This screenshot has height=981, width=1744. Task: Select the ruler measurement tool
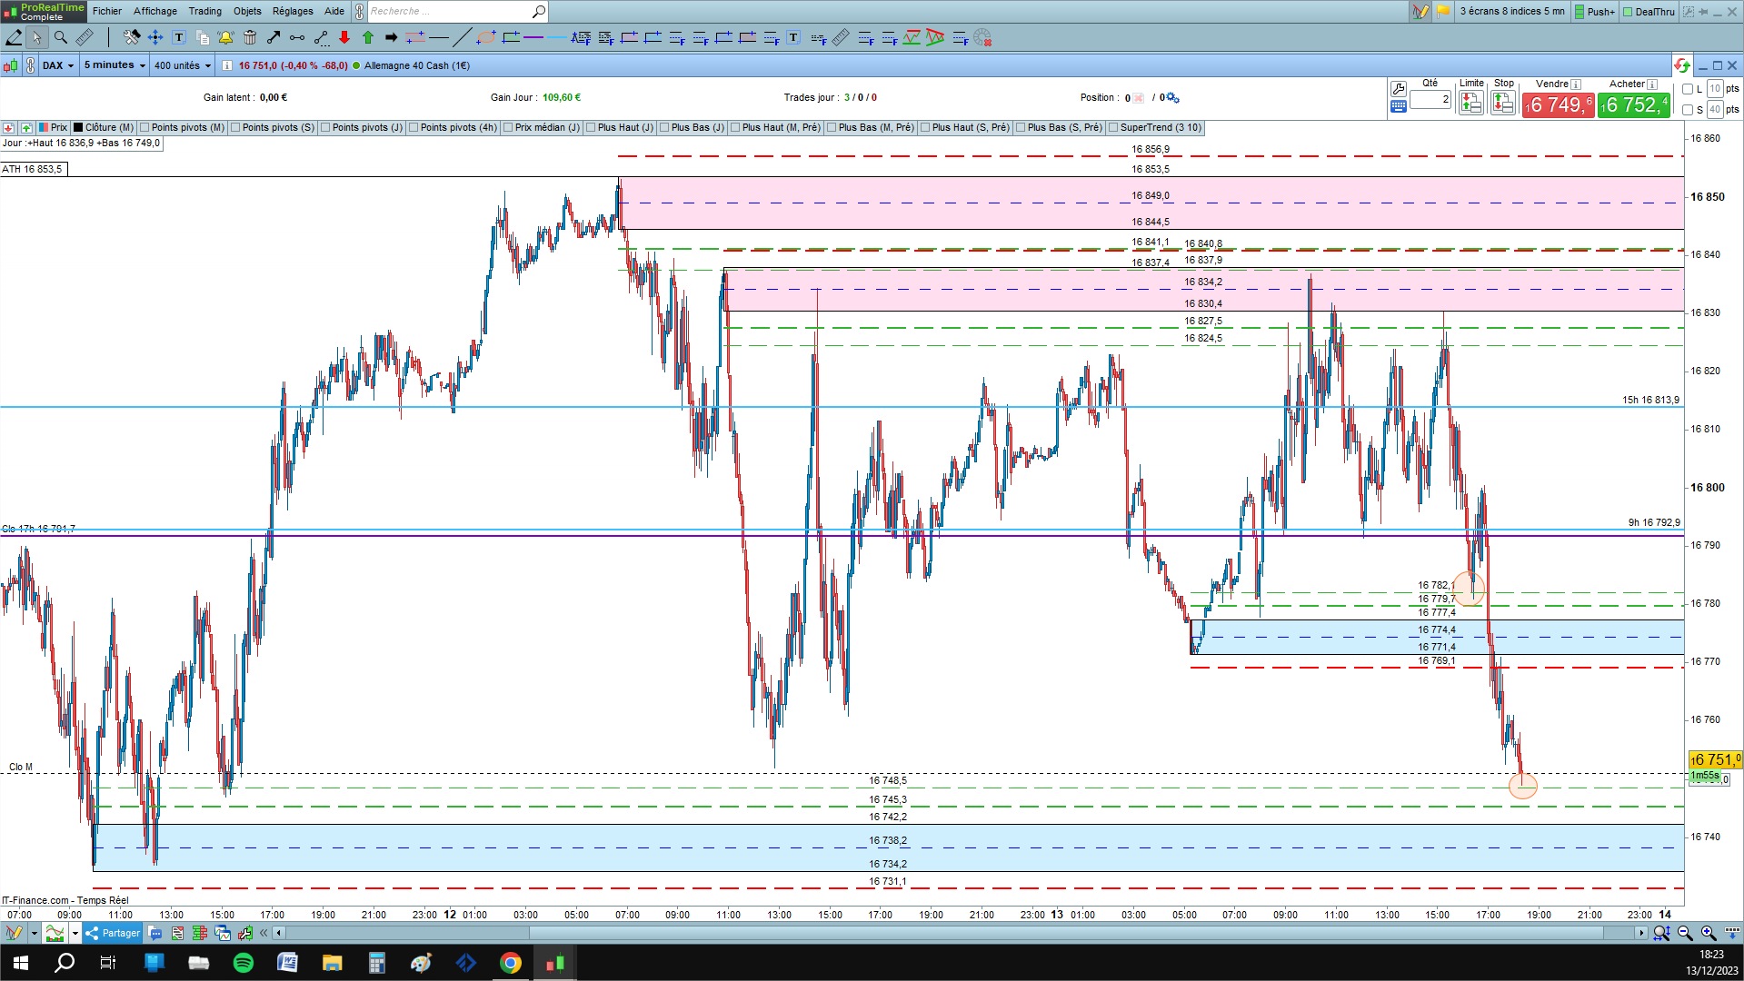pyautogui.click(x=85, y=38)
